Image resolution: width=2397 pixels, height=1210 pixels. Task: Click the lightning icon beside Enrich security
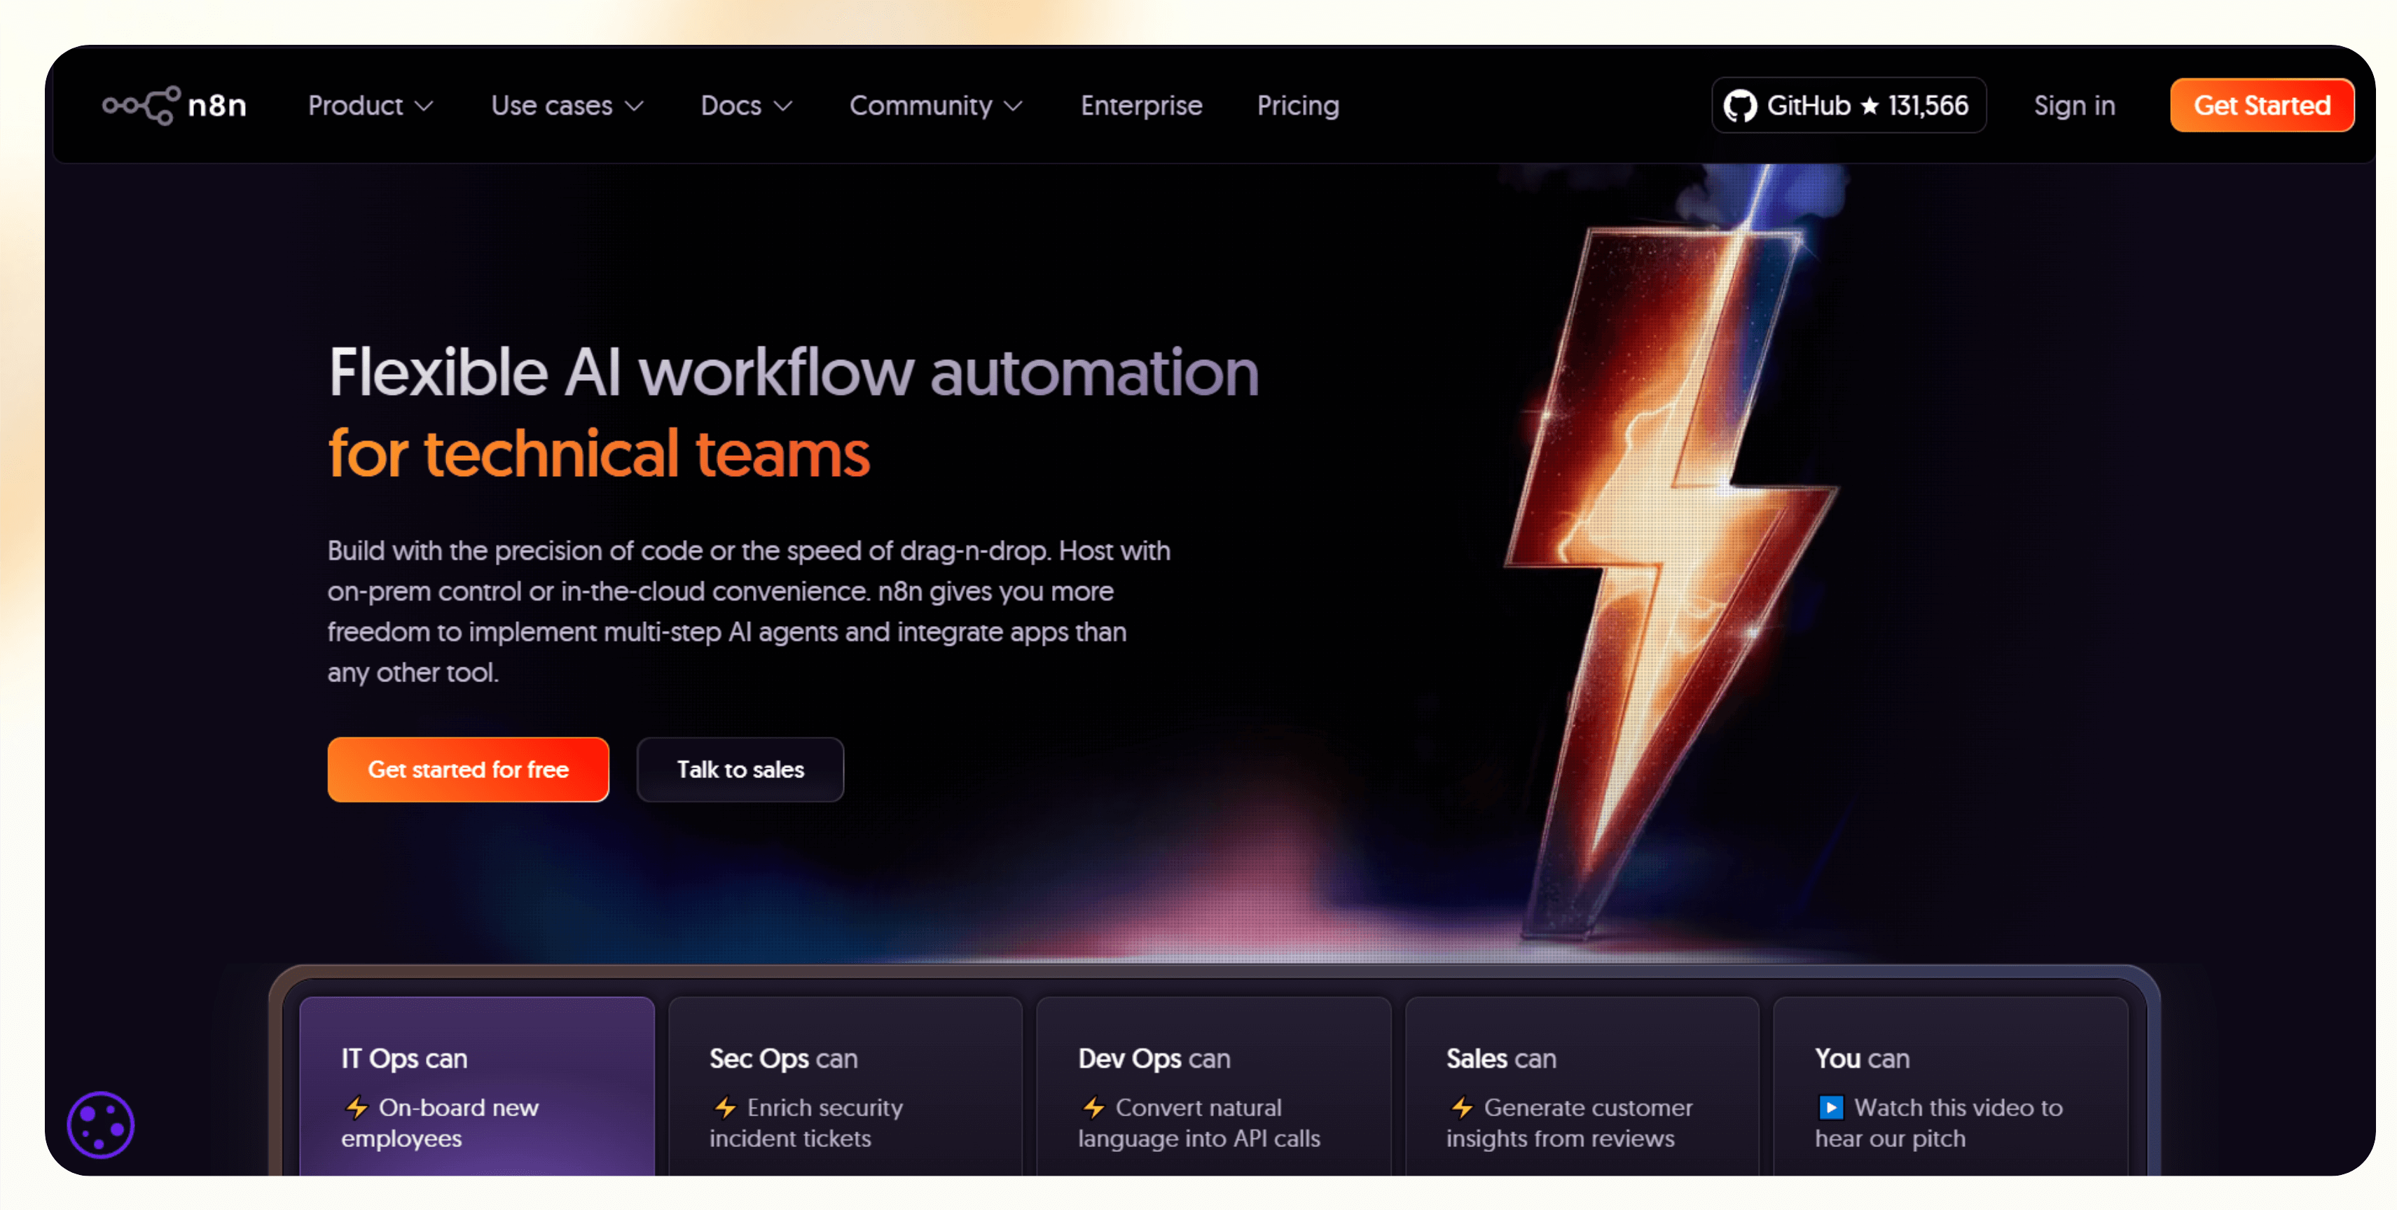point(725,1107)
